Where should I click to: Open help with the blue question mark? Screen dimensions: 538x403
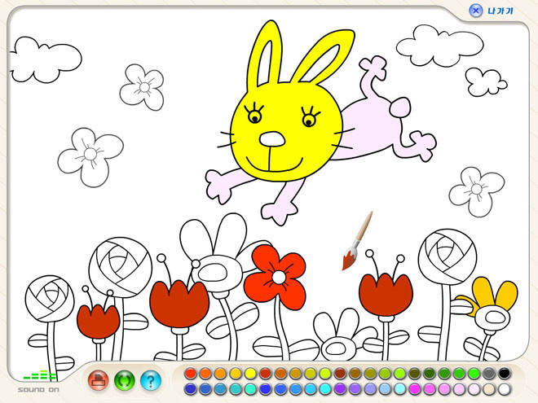tap(150, 379)
